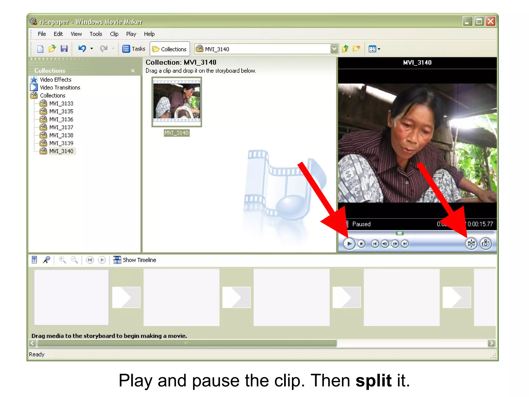This screenshot has width=529, height=397.
Task: Create a new collection folder
Action: point(356,49)
